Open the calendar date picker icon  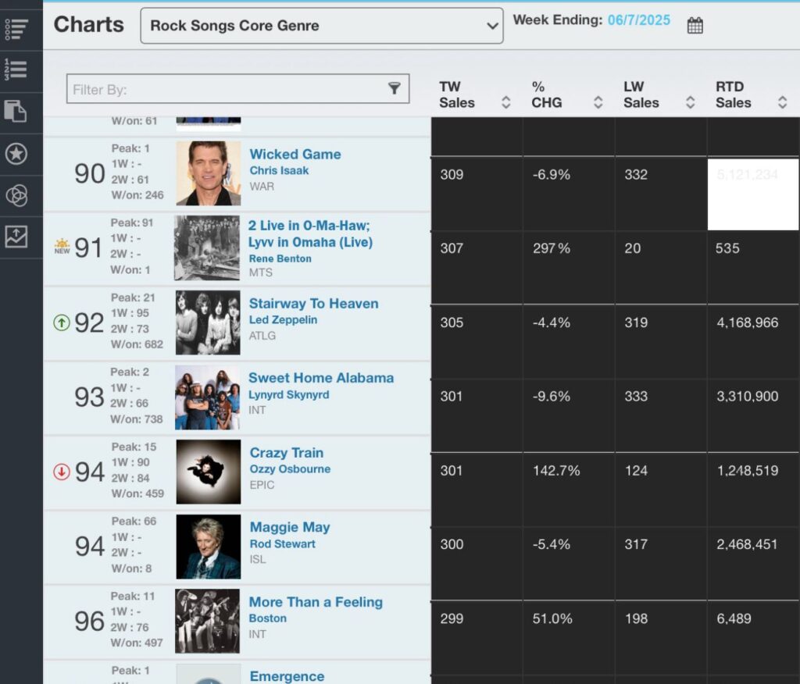695,25
